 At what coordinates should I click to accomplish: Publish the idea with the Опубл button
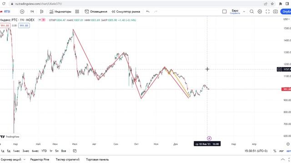286,12
